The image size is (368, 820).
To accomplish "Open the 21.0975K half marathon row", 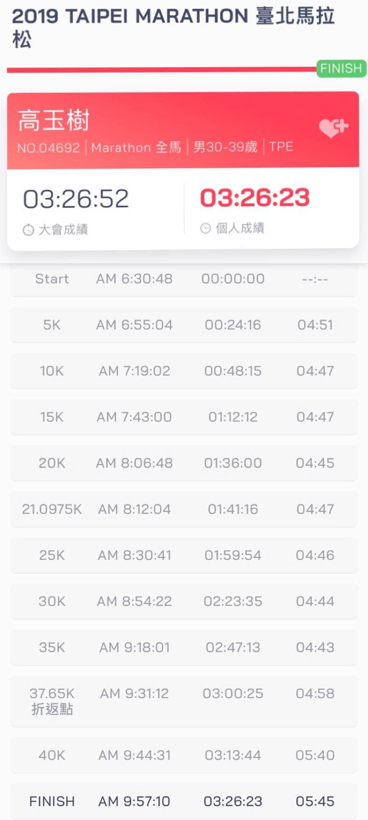I will pos(184,509).
